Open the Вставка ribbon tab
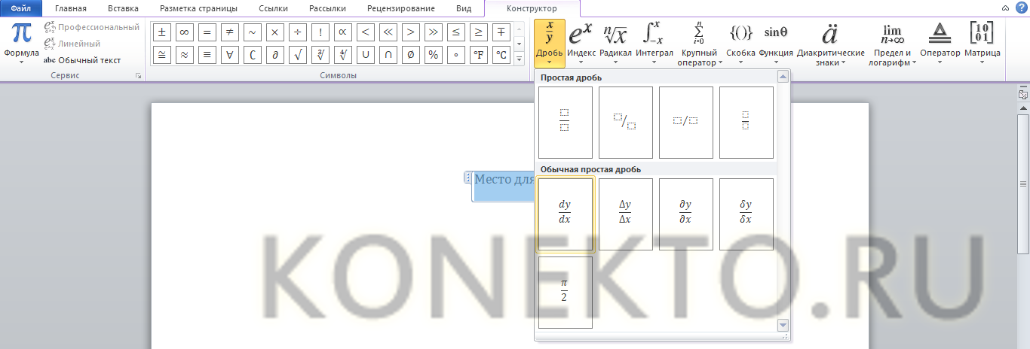1030x349 pixels. [123, 9]
